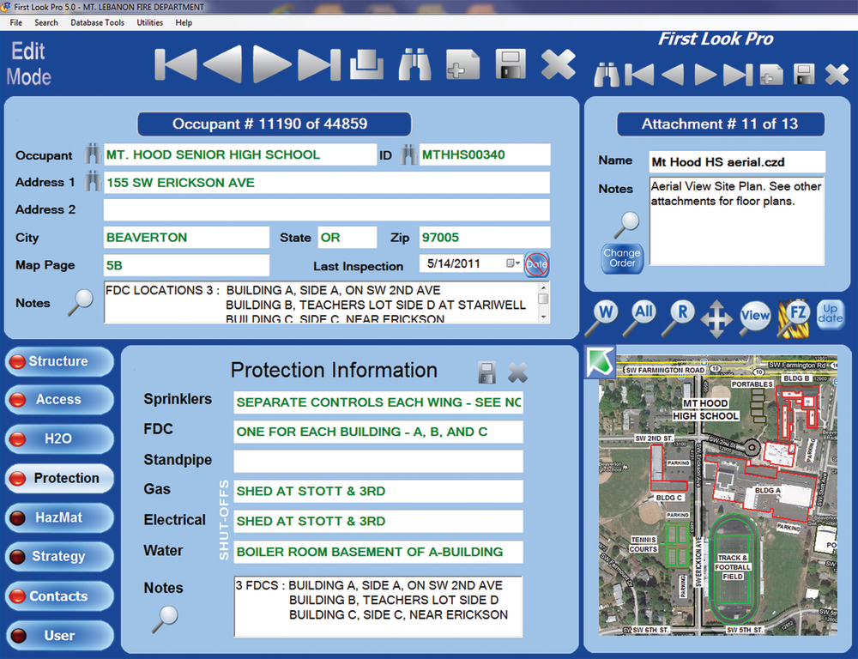
Task: Print the current occupant record
Action: (x=366, y=65)
